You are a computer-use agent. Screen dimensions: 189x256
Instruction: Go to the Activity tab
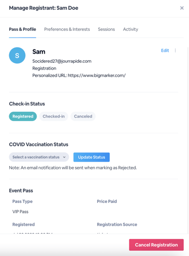click(x=130, y=29)
